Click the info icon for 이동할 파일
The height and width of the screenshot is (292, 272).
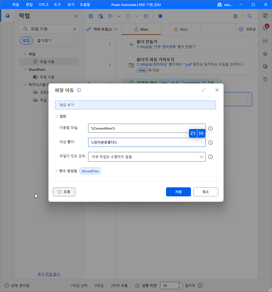211,128
